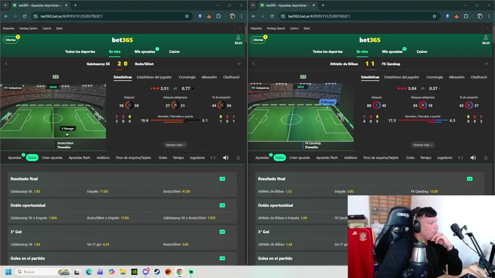Open Discord from the taskbar
The width and height of the screenshot is (495, 278).
(146, 272)
